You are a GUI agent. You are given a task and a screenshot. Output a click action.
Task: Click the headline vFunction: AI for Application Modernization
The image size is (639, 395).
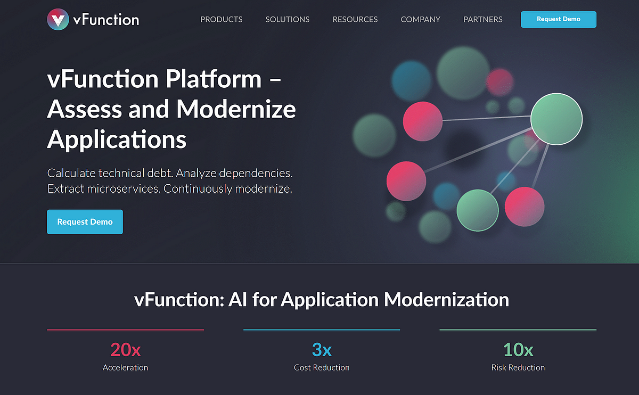click(x=322, y=300)
